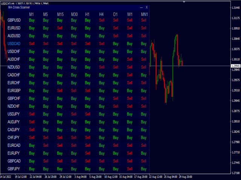Click the 22 Aug 12:00 time axis label
Image resolution: width=241 pixels, height=180 pixels.
click(156, 177)
